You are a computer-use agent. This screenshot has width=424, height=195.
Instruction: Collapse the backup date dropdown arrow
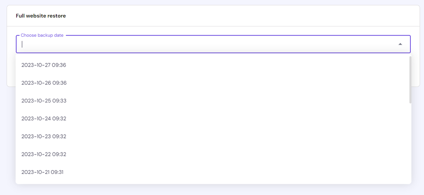click(x=400, y=44)
